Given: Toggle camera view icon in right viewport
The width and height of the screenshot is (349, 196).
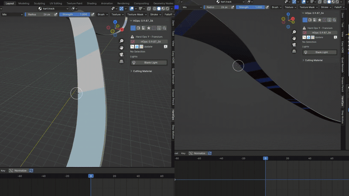Looking at the screenshot, I should [294, 45].
